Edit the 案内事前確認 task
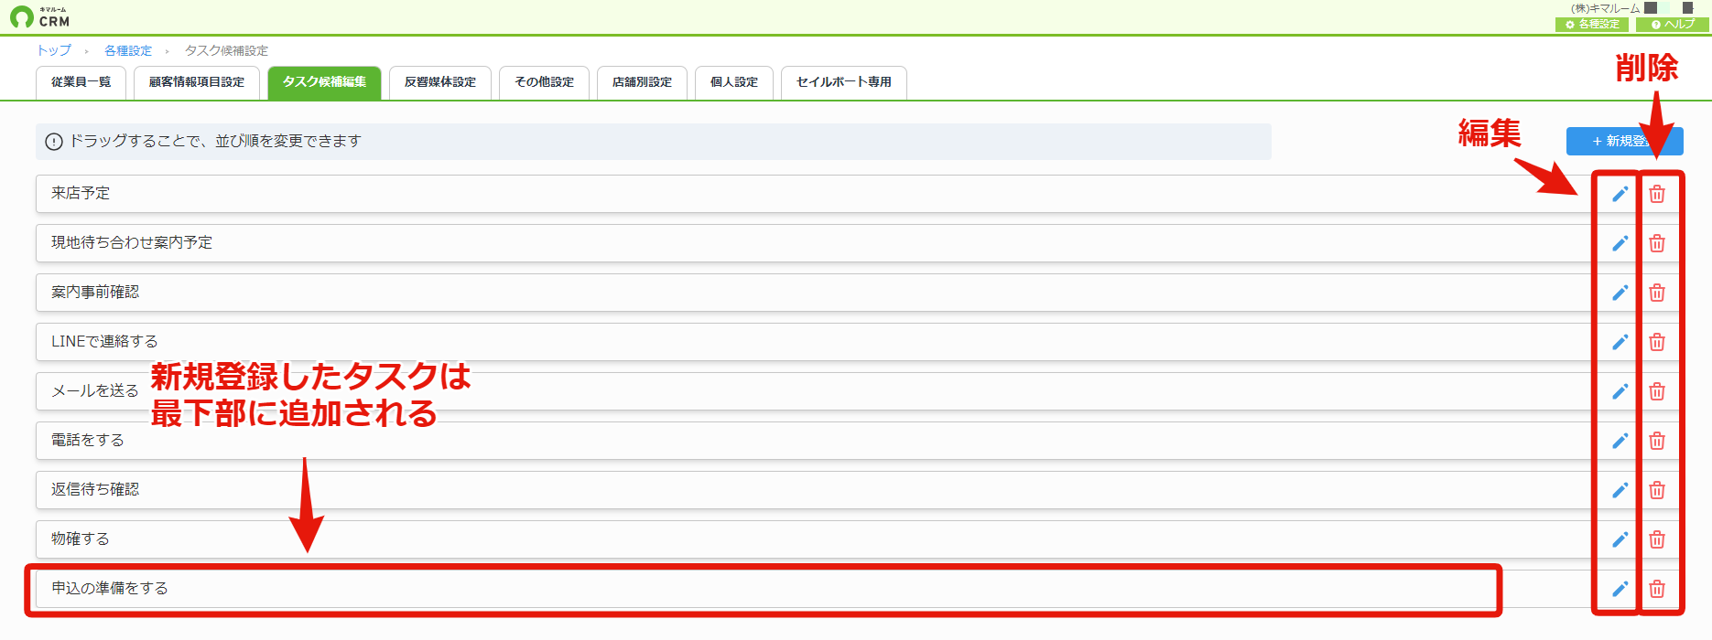1712x640 pixels. (x=1620, y=293)
